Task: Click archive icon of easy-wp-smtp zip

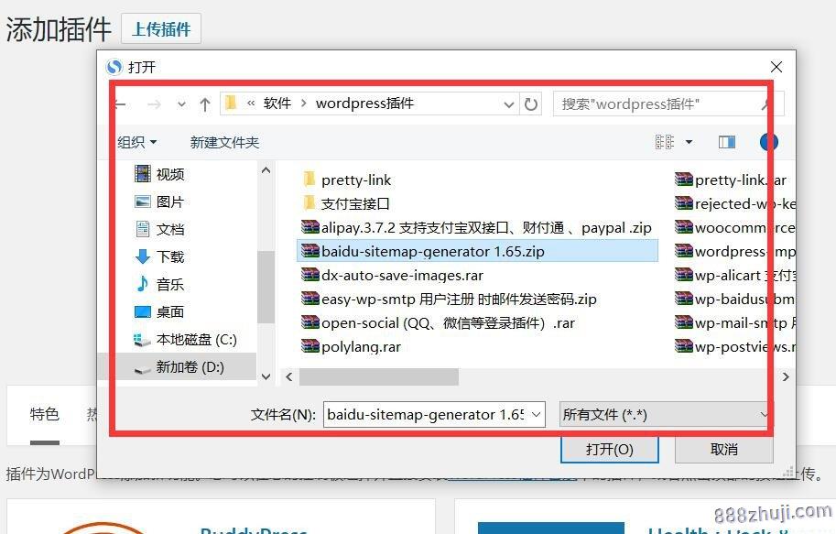Action: tap(309, 298)
